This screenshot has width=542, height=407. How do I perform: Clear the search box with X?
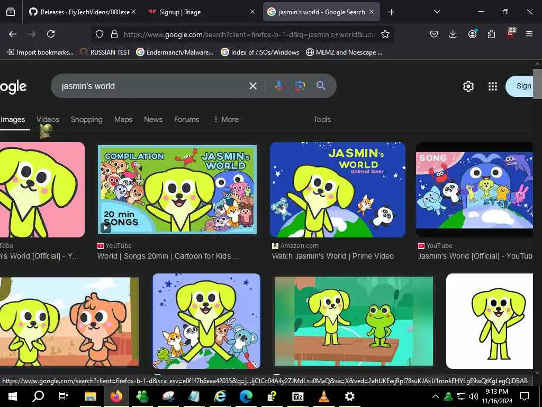click(253, 86)
